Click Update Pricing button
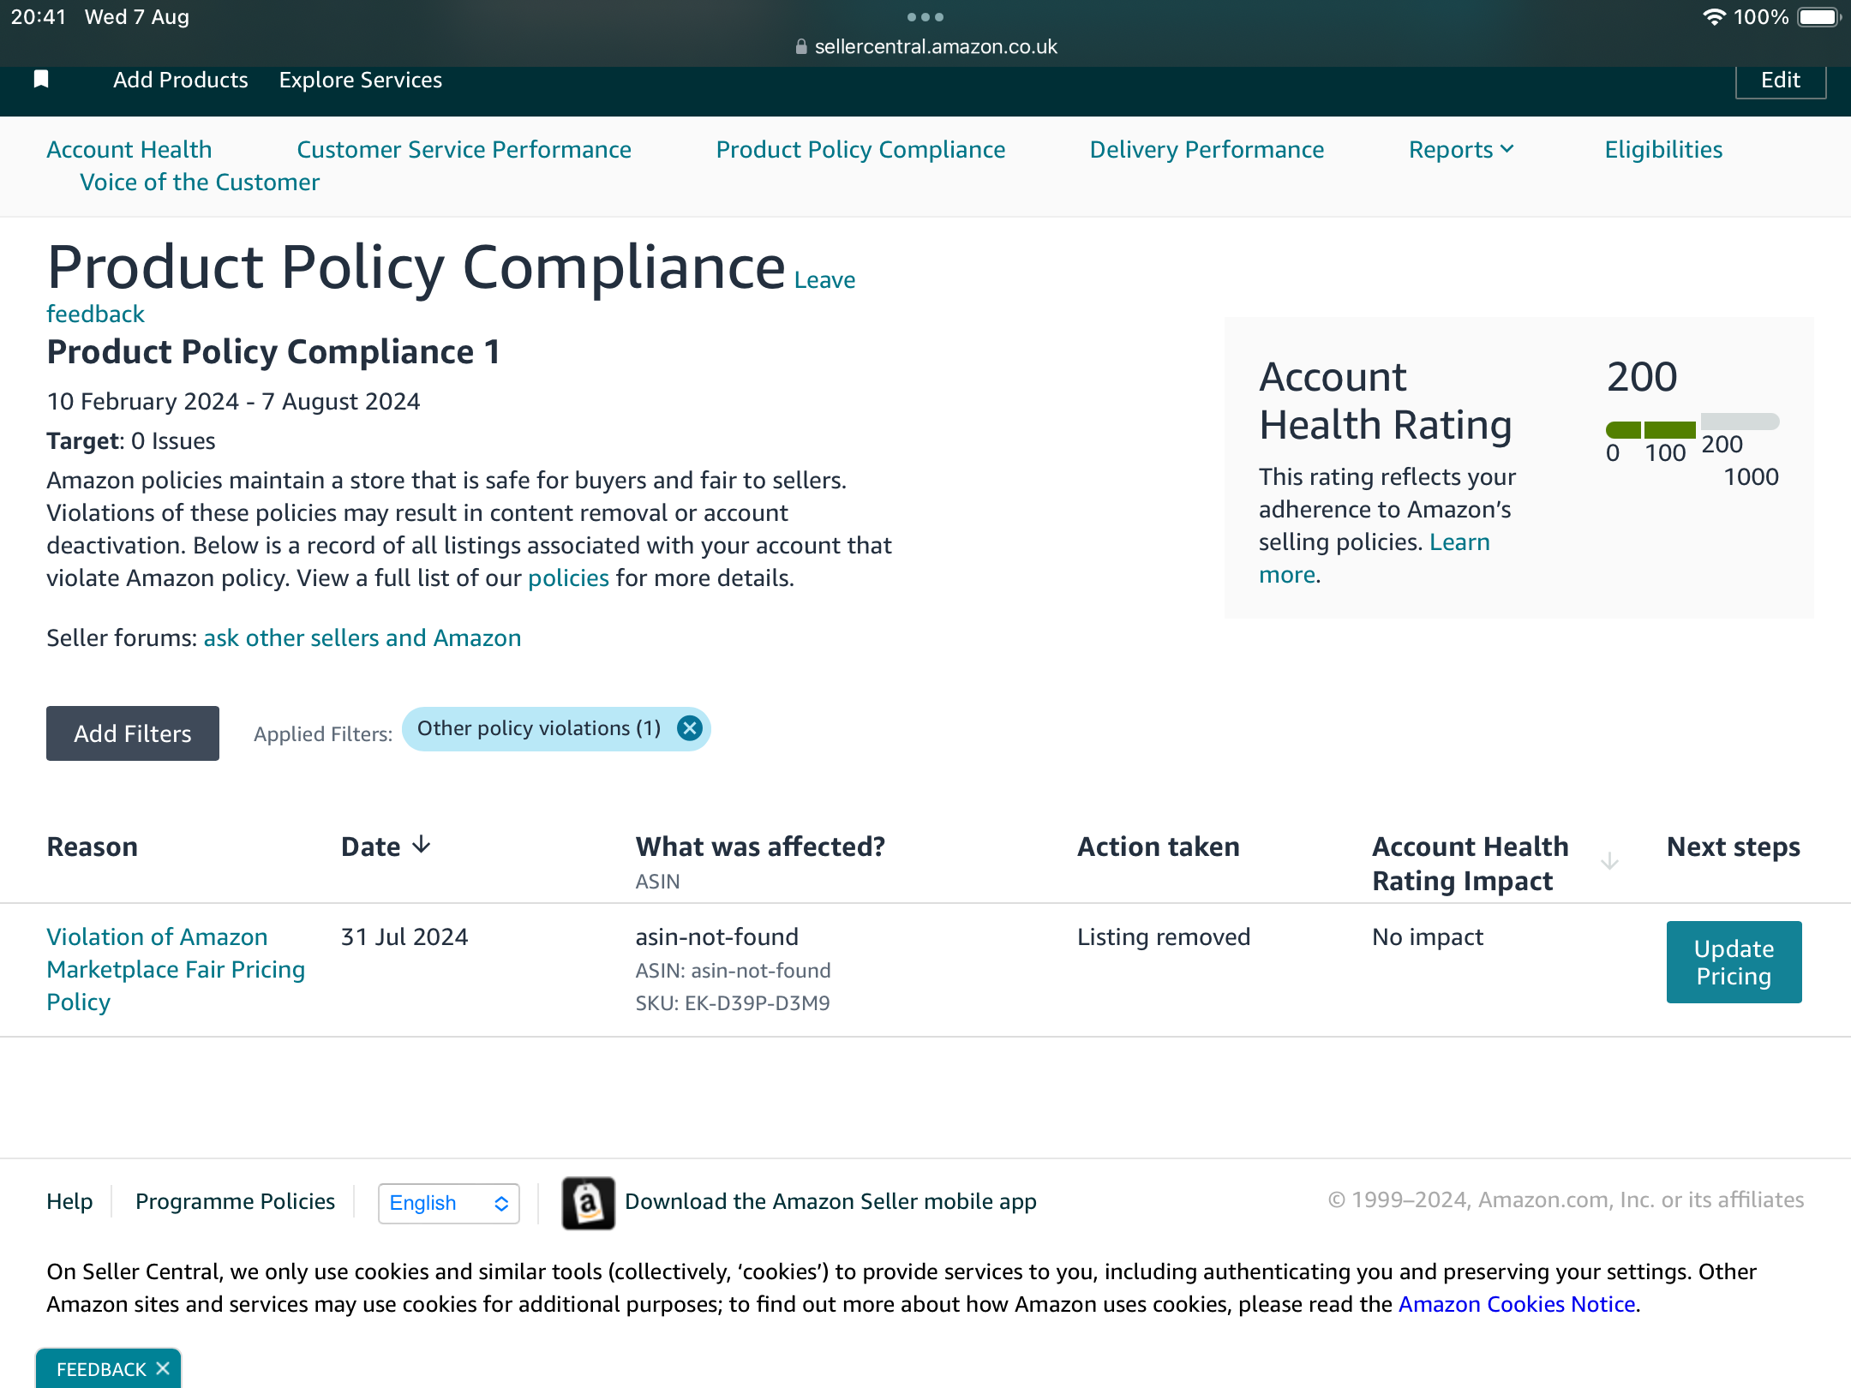This screenshot has height=1388, width=1851. click(x=1734, y=962)
